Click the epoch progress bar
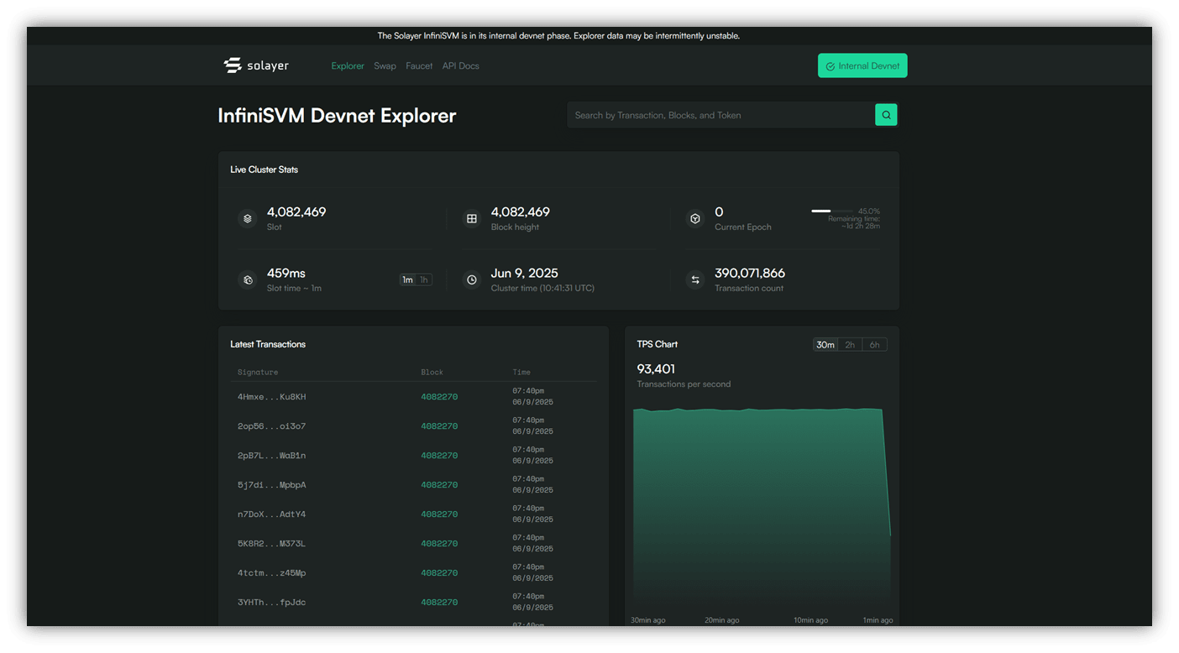The height and width of the screenshot is (653, 1179). (x=832, y=211)
